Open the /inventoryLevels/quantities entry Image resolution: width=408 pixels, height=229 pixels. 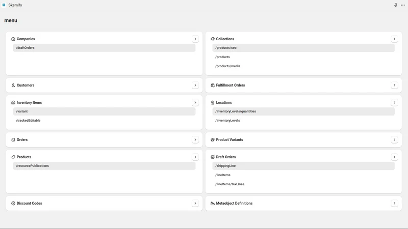[303, 111]
